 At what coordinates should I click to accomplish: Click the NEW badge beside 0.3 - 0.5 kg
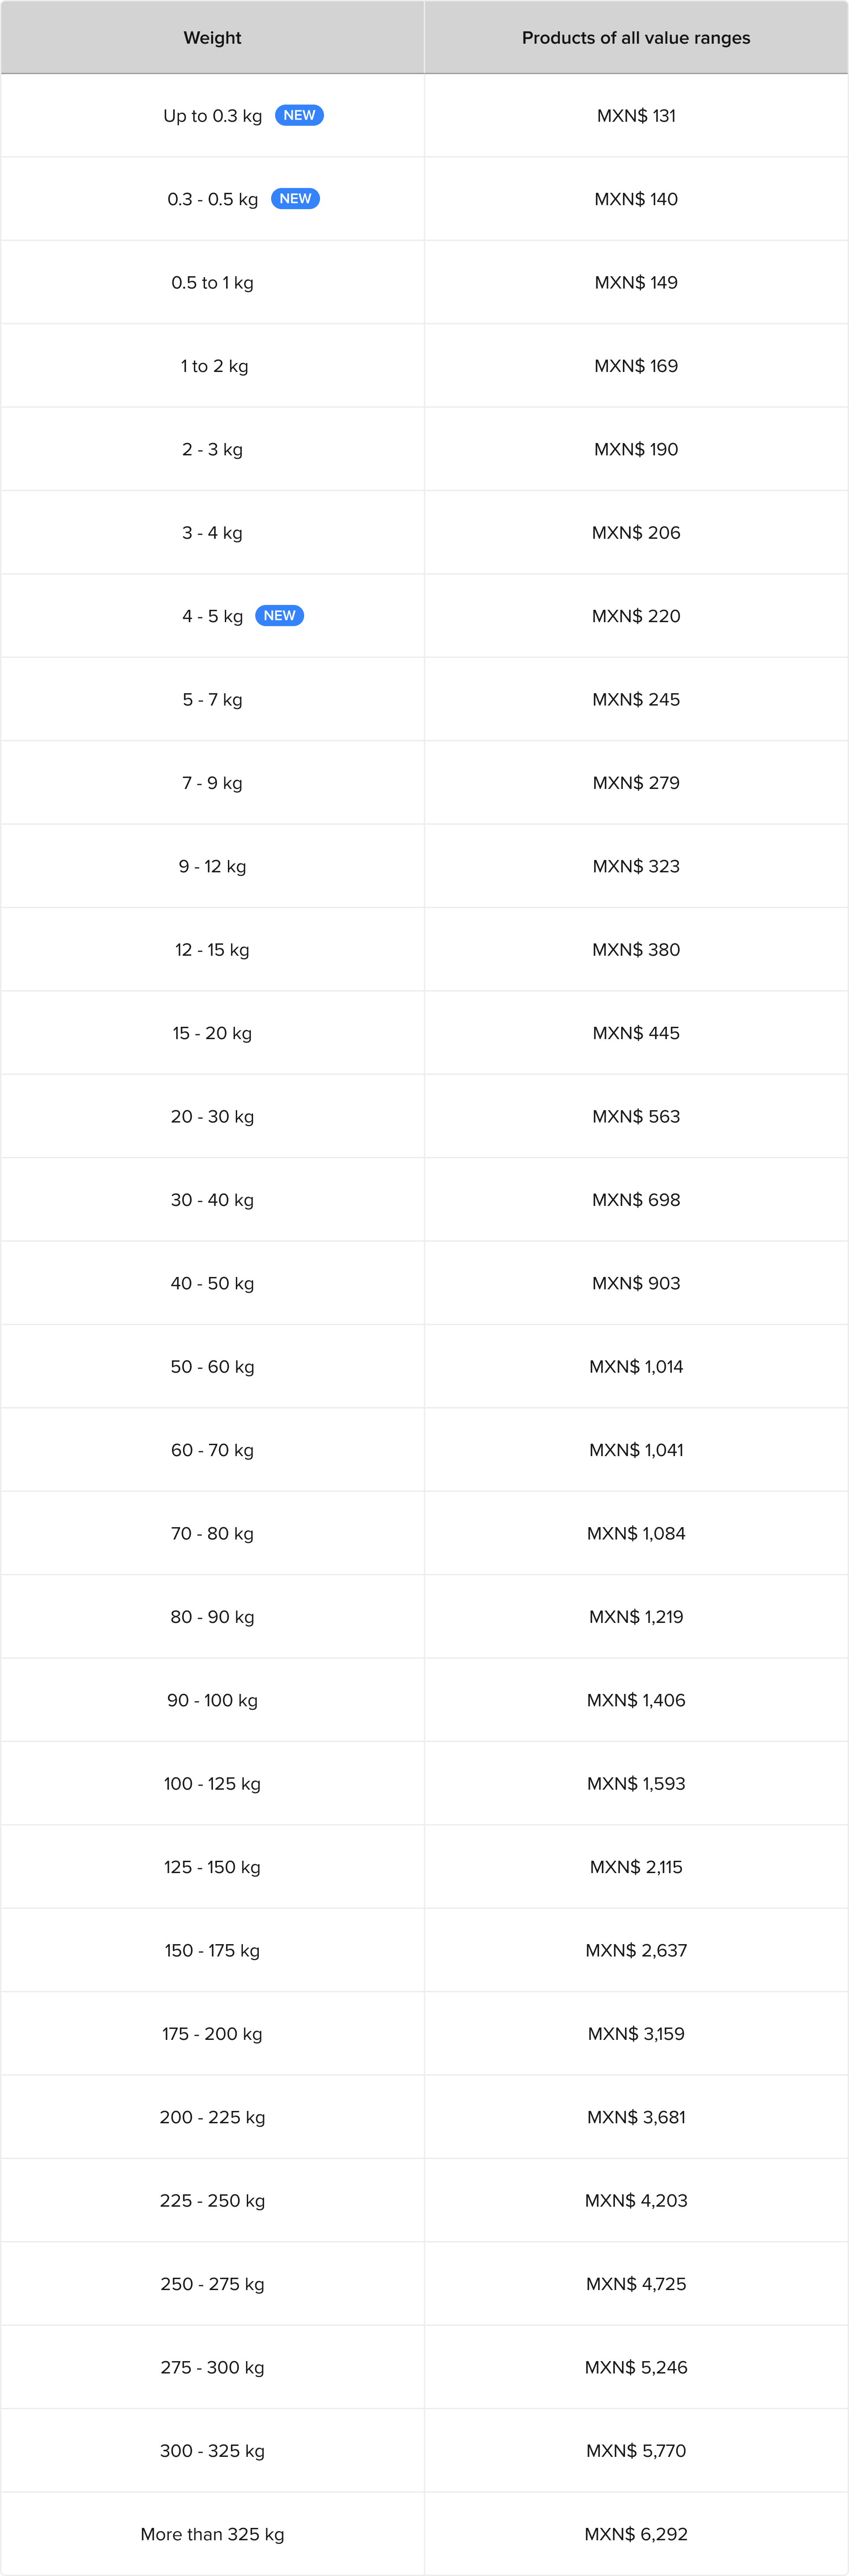pyautogui.click(x=294, y=198)
